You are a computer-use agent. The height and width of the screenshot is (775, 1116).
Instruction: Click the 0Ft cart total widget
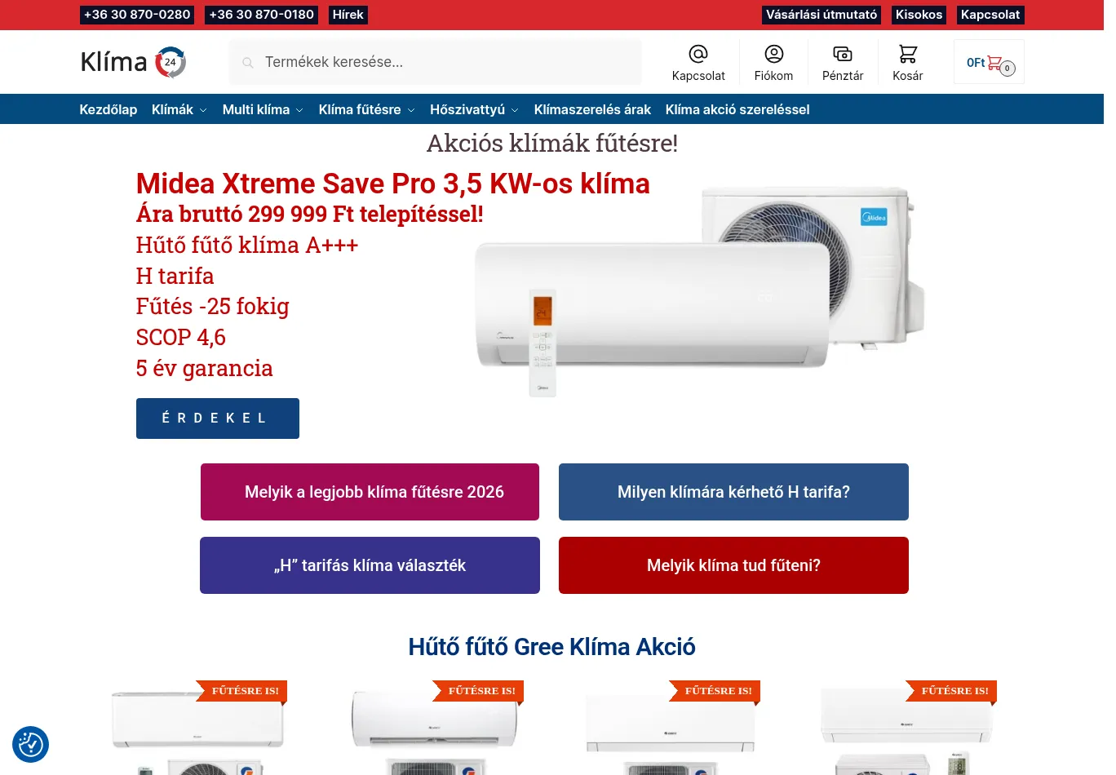click(x=989, y=62)
